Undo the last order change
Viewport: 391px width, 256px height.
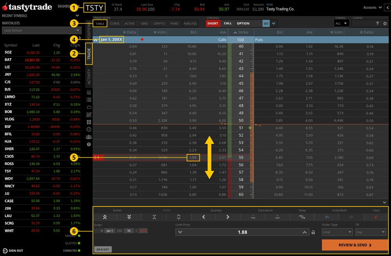(327, 217)
